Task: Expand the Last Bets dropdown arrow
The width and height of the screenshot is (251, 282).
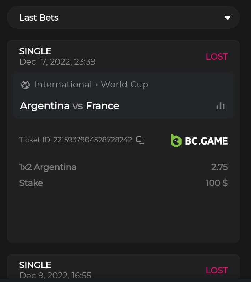Action: point(228,18)
